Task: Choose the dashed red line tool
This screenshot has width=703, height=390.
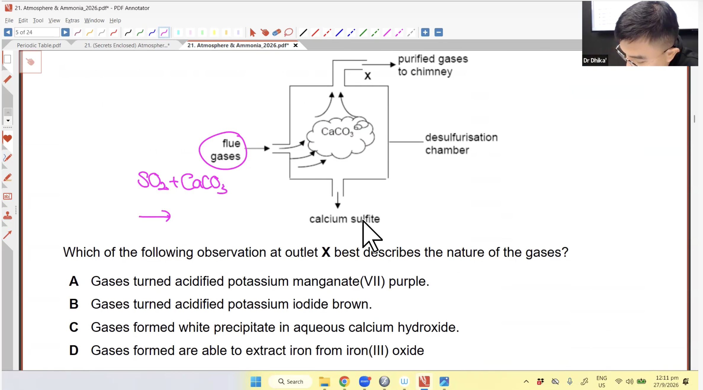Action: tap(327, 33)
